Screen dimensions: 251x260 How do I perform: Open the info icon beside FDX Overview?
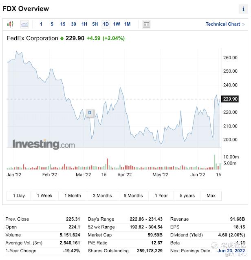pos(243,9)
